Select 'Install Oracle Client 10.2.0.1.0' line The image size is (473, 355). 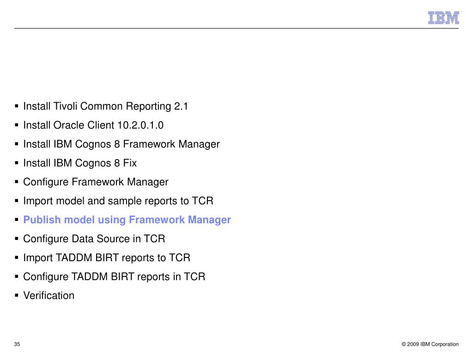(93, 125)
